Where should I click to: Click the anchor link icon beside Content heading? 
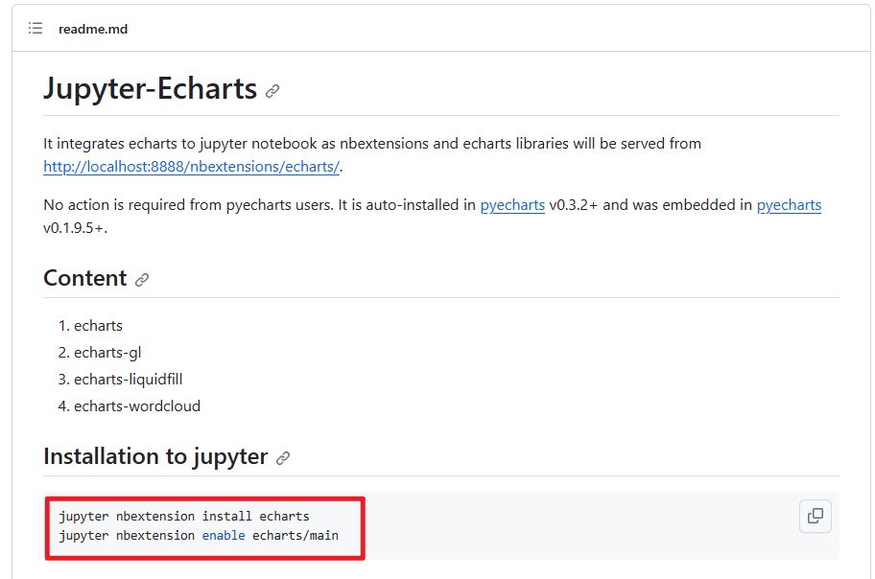[142, 280]
